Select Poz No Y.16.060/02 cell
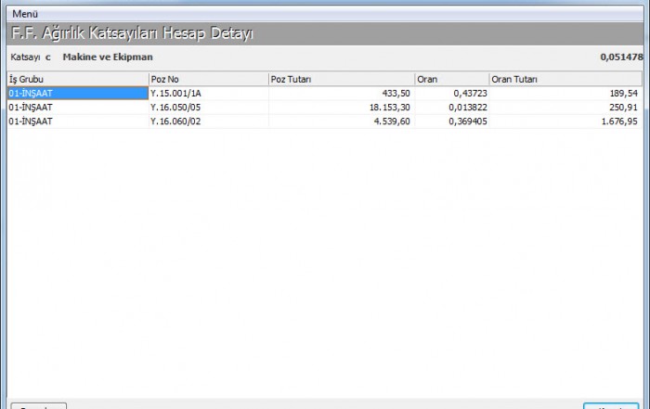Image resolution: width=650 pixels, height=409 pixels. pyautogui.click(x=208, y=121)
